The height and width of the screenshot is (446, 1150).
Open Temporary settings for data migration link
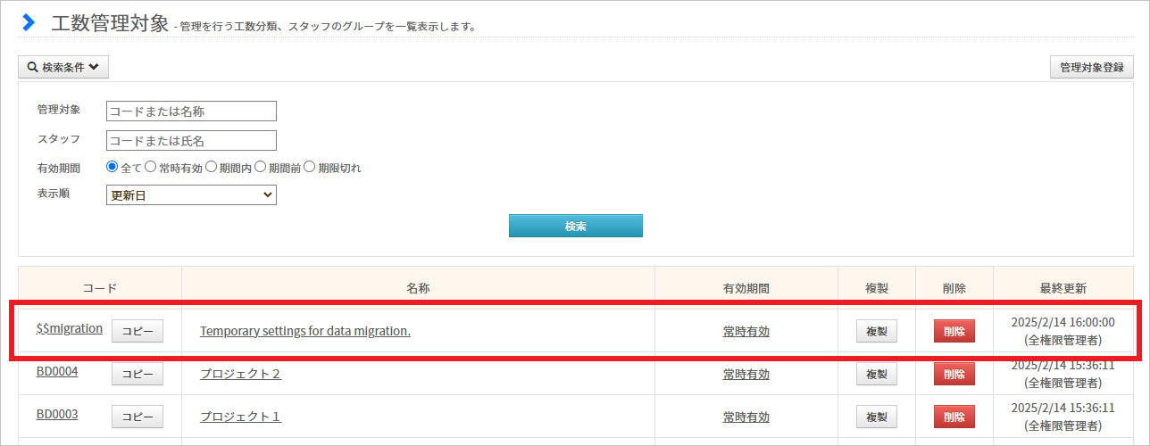305,330
